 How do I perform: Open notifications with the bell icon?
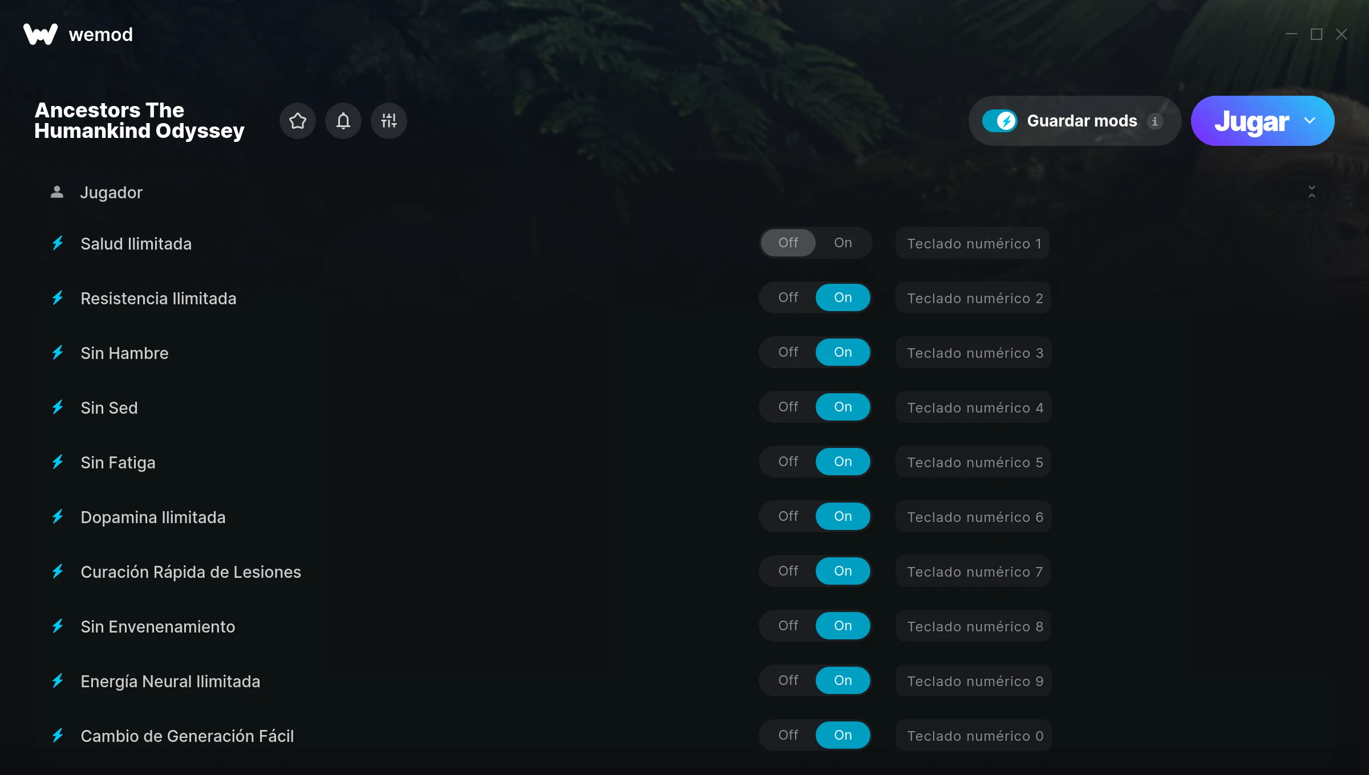pos(343,121)
